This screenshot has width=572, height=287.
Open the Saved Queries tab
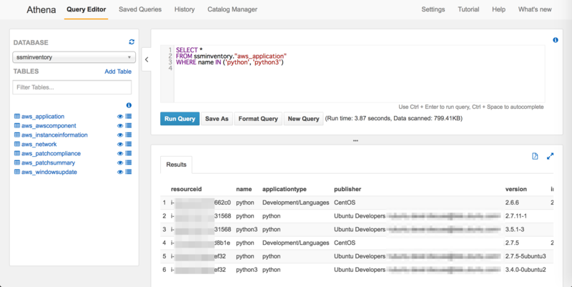(x=140, y=9)
